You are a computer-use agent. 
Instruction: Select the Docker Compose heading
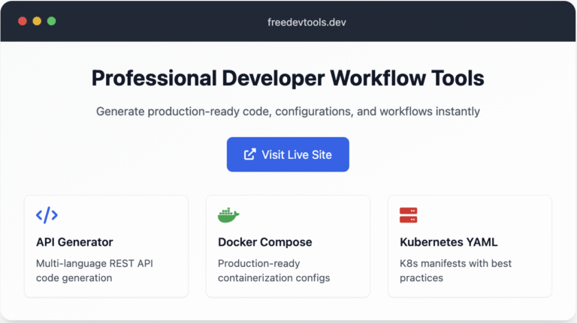(x=264, y=242)
